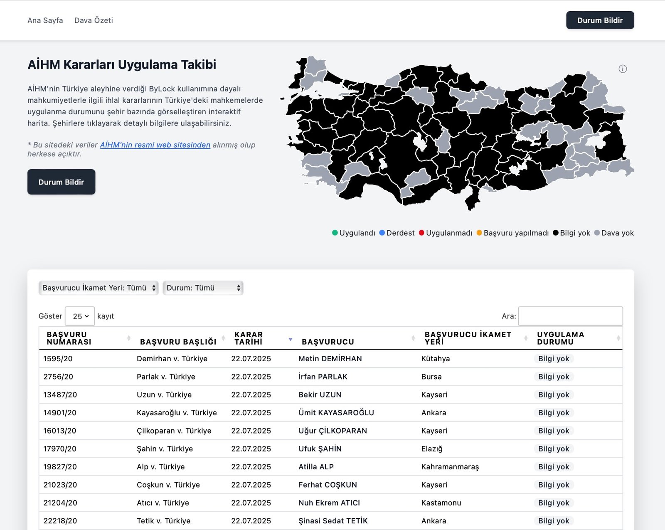Go to Ana Sayfa
The height and width of the screenshot is (530, 665).
click(45, 20)
